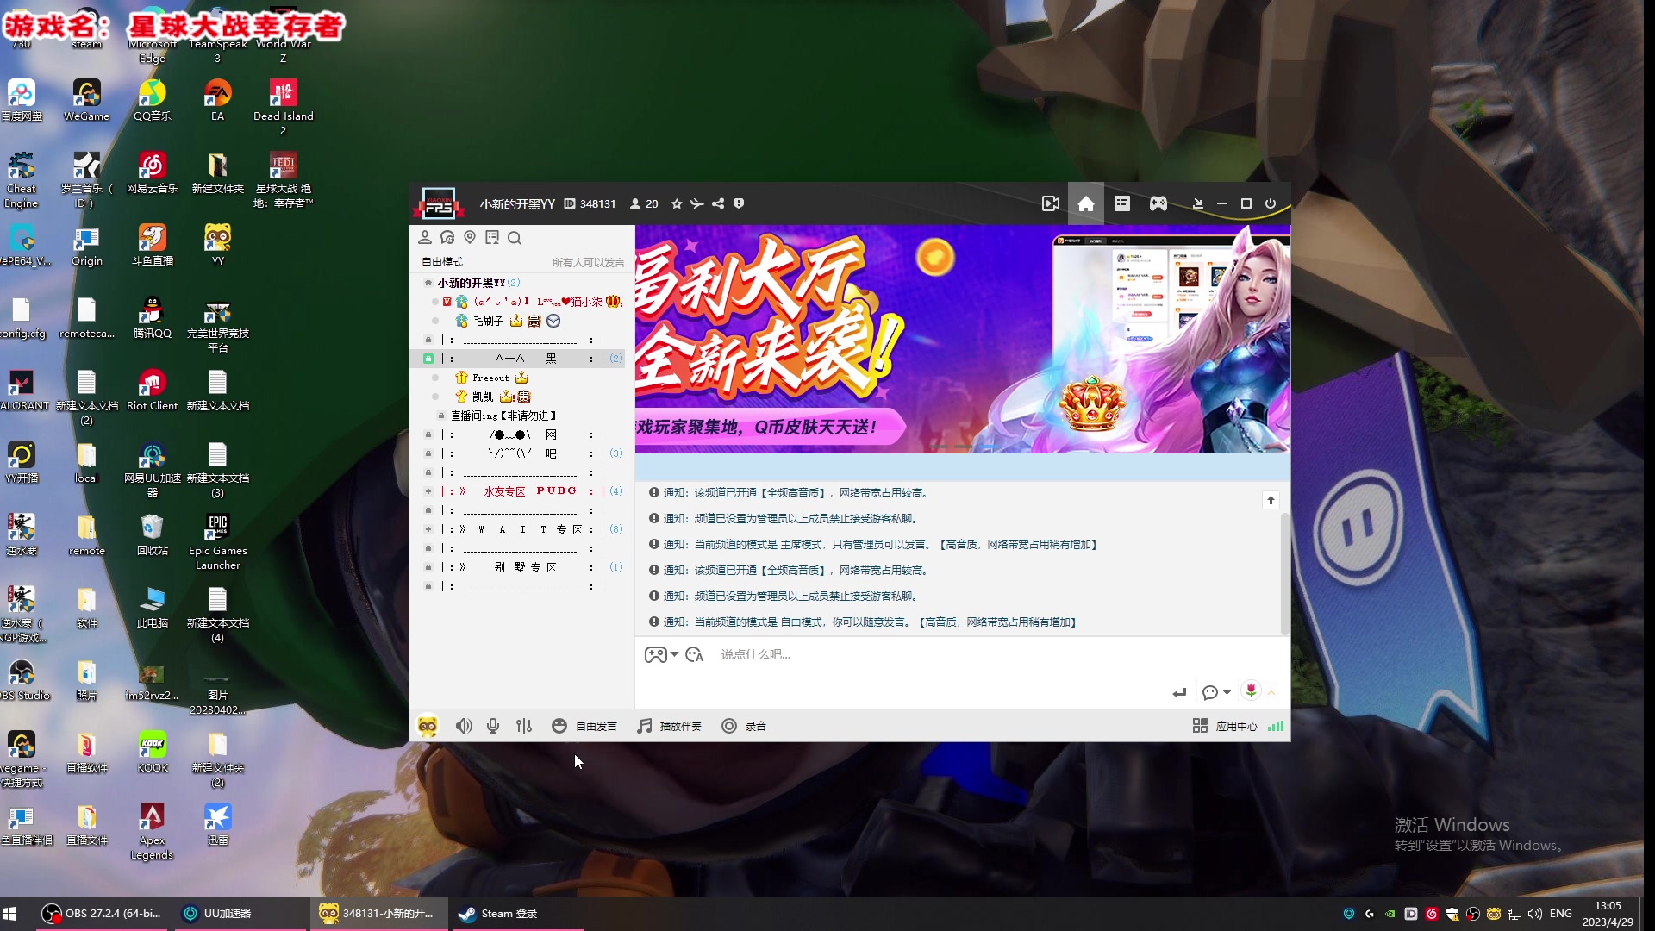Open the location pin feature in the side panel

coord(470,237)
